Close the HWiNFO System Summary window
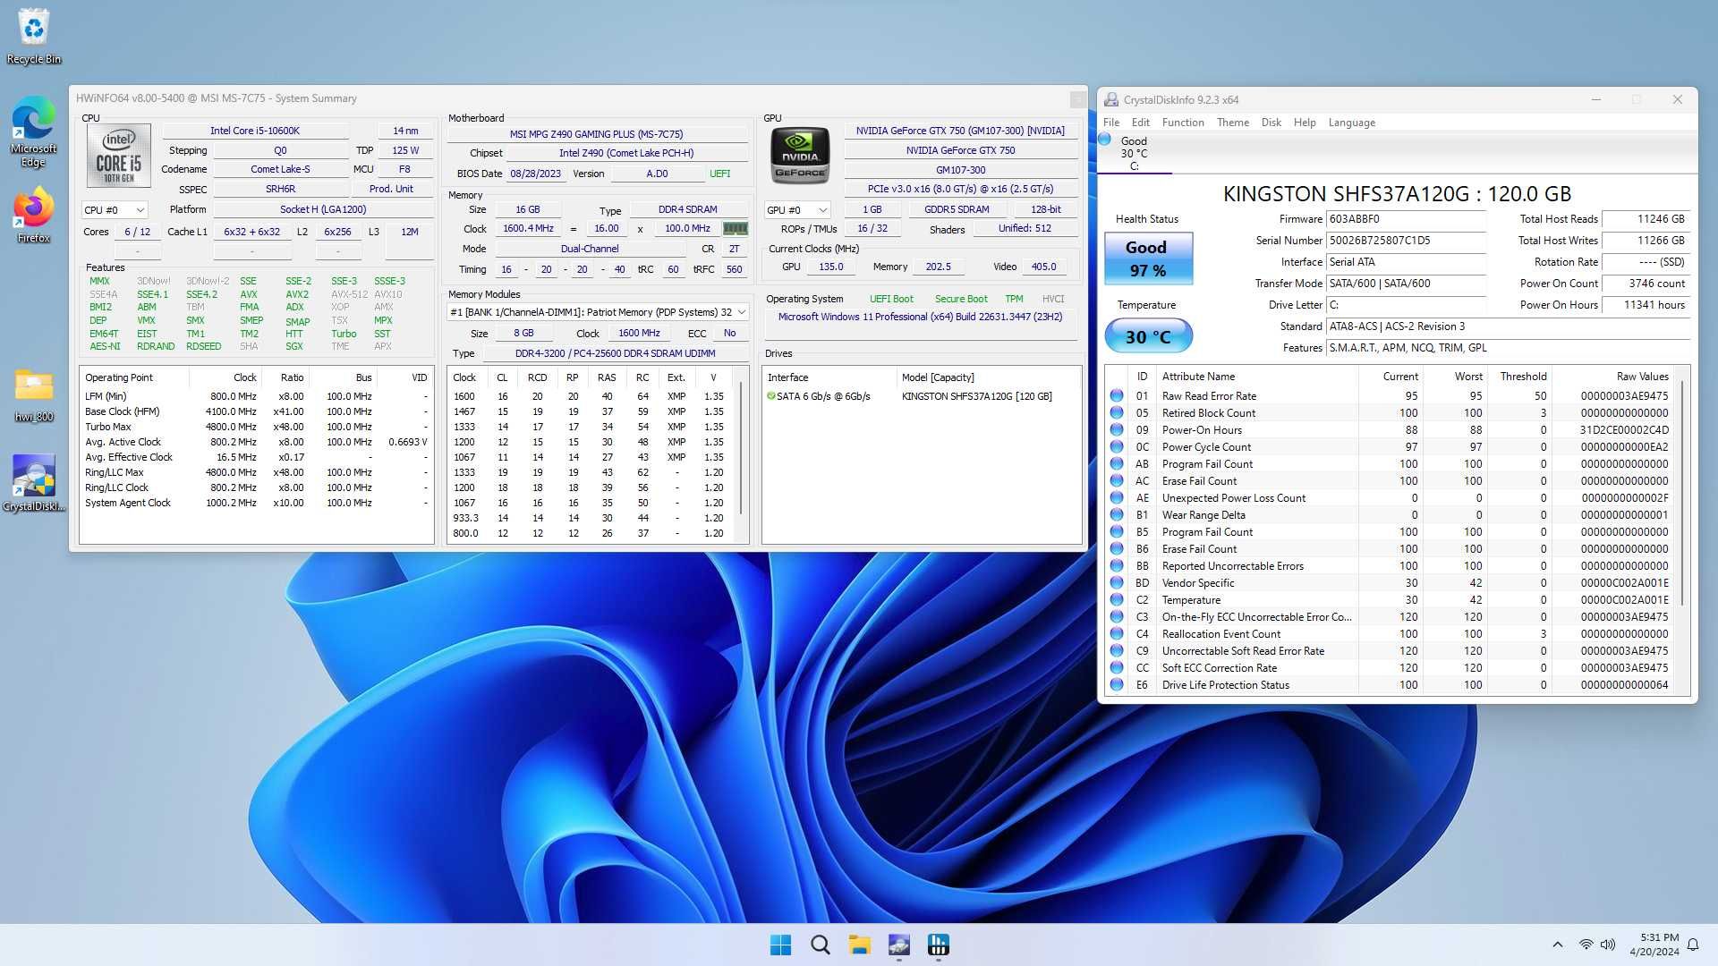1718x966 pixels. [1077, 99]
